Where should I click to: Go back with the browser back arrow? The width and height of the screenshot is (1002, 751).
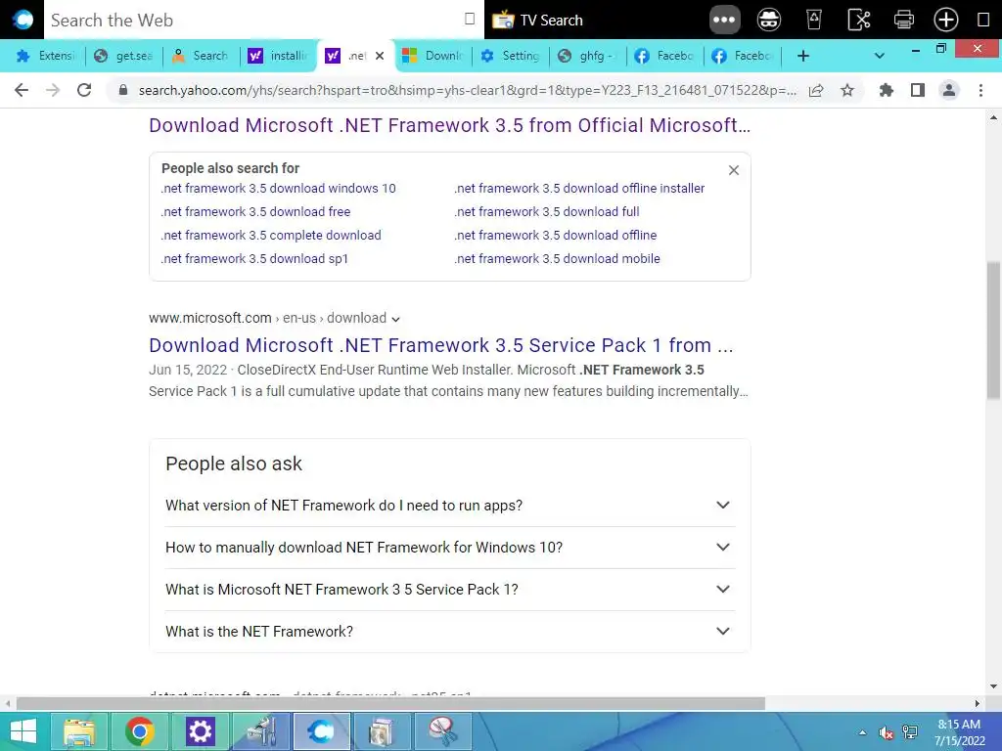(x=22, y=90)
